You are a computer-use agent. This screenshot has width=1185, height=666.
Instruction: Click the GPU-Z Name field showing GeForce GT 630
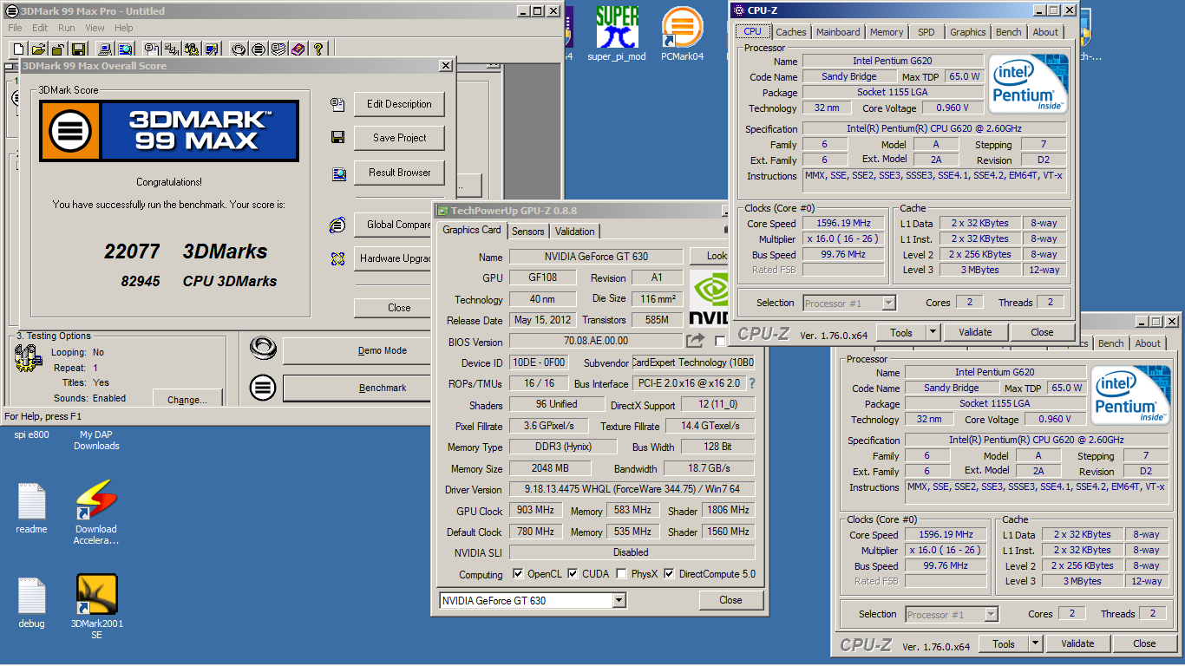pyautogui.click(x=597, y=257)
